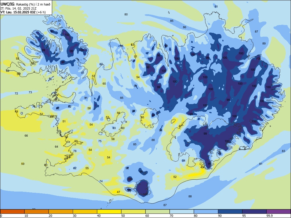Click the legend scale label '99.9'
The width and height of the screenshot is (291, 218).
[x=269, y=216]
